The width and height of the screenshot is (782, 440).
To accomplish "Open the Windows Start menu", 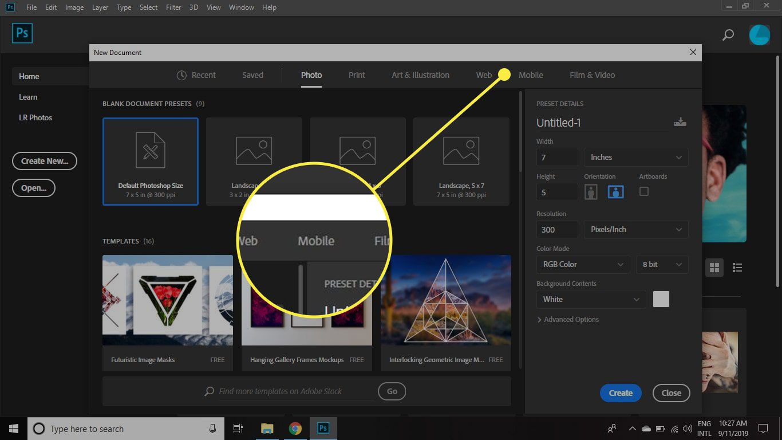I will (13, 429).
